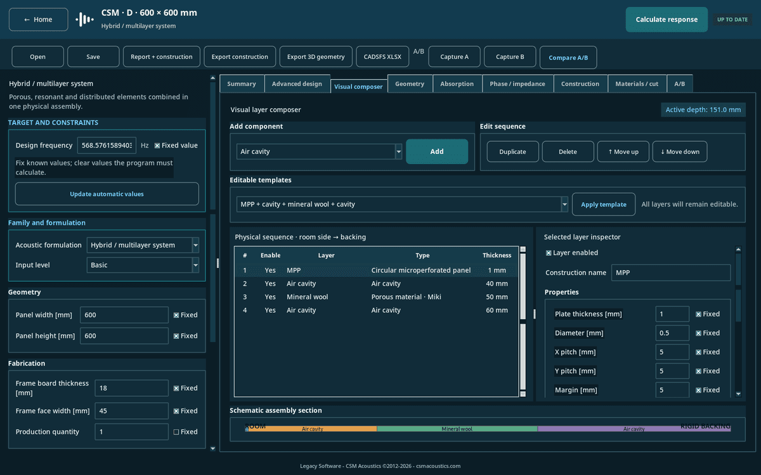This screenshot has width=761, height=475.
Task: Enable Fixed for Production quantity
Action: click(176, 432)
